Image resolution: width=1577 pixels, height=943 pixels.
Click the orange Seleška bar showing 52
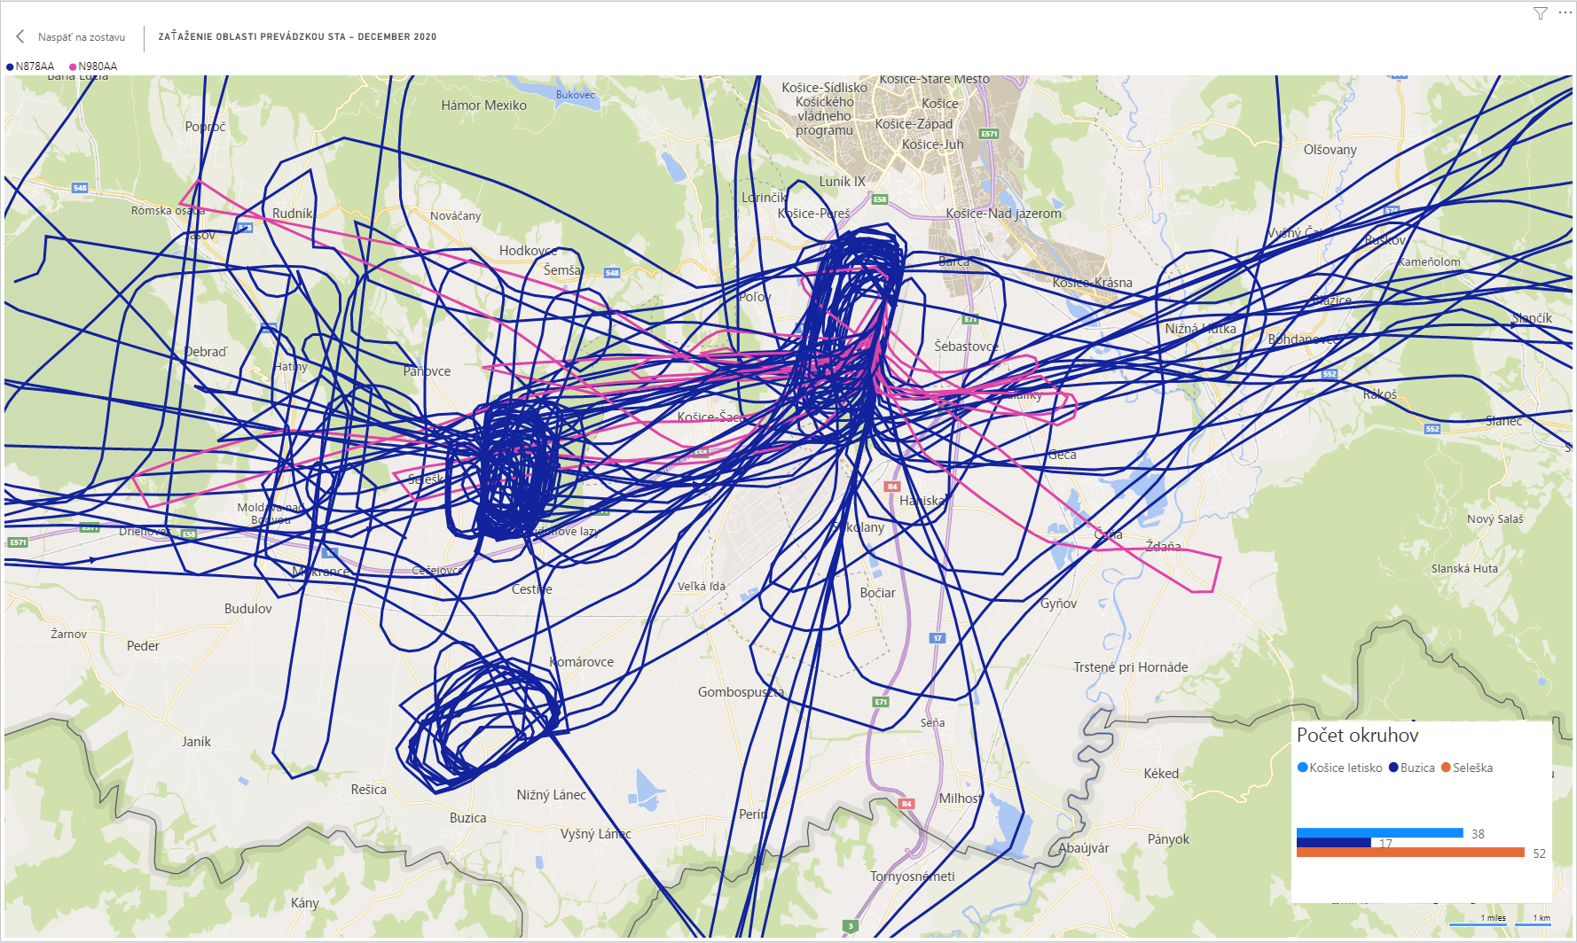tap(1410, 853)
